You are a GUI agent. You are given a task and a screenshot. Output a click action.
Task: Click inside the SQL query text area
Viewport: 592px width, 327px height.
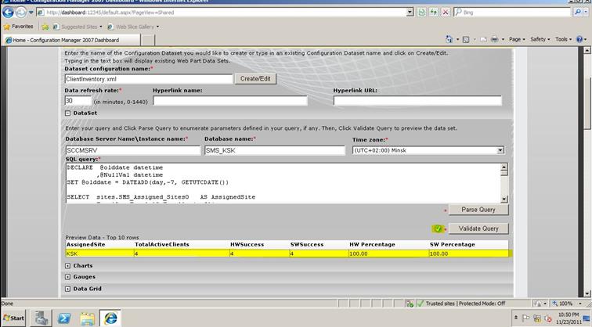pos(283,183)
